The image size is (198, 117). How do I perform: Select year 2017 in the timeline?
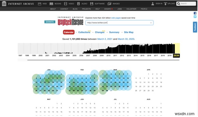point(156,55)
